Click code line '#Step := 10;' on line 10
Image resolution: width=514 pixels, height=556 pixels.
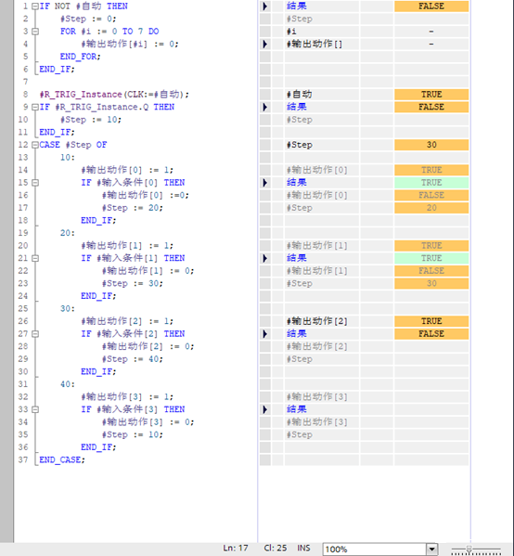click(x=91, y=120)
